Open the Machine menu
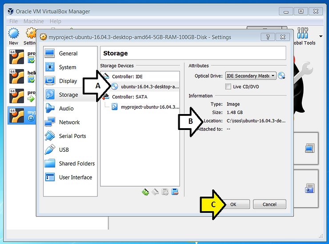Image resolution: width=329 pixels, height=244 pixels. point(34,21)
